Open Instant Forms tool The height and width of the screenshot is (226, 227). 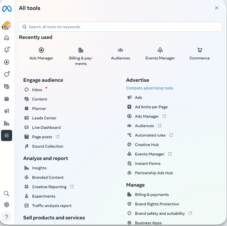click(x=144, y=163)
